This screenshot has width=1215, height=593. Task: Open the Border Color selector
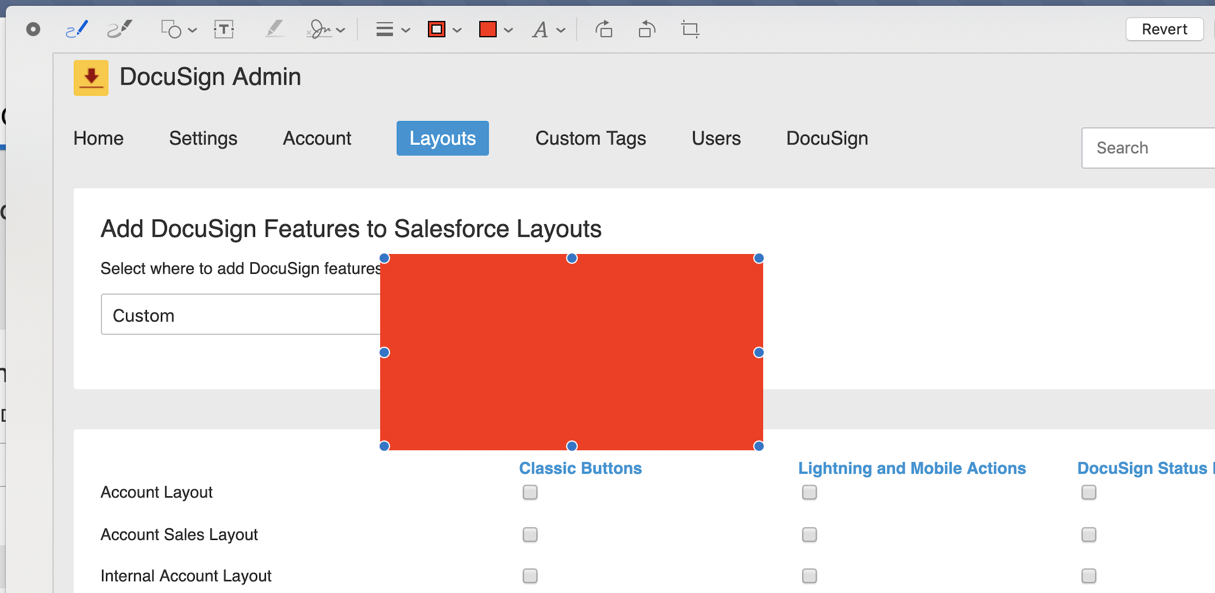click(437, 29)
